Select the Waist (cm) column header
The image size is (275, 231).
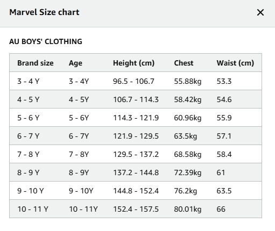tap(235, 63)
